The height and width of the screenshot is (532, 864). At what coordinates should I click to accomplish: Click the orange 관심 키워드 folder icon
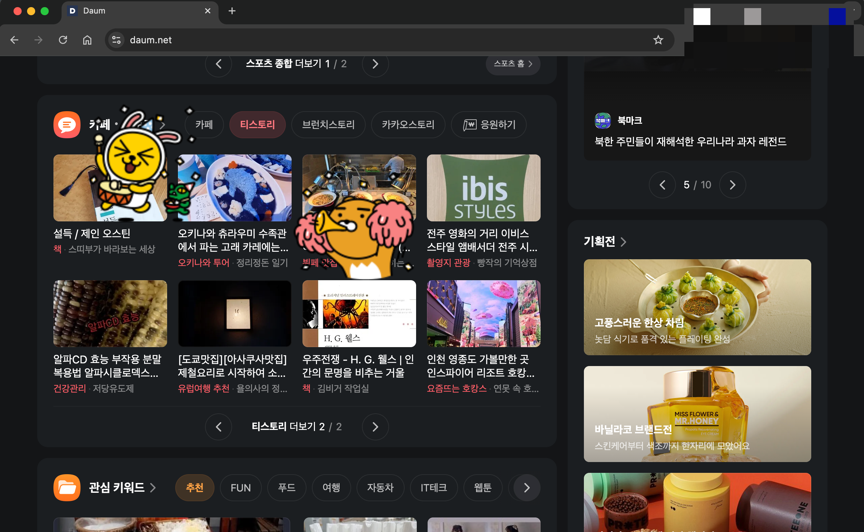(x=67, y=487)
